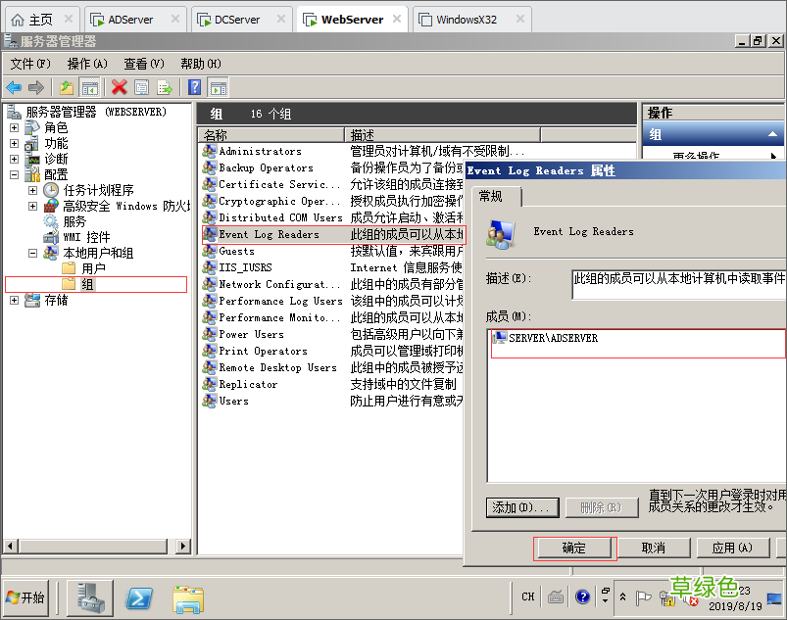Click the Back navigation arrow in toolbar
Screen dimensions: 787x620
point(12,86)
